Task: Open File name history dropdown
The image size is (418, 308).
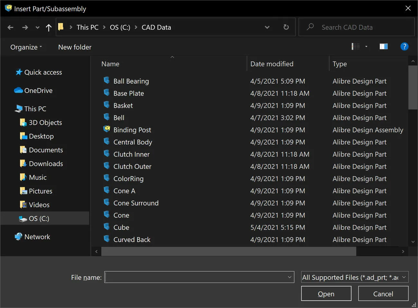Action: click(289, 277)
